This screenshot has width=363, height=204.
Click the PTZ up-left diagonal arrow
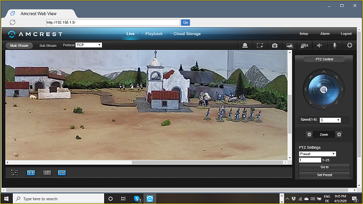click(x=311, y=77)
